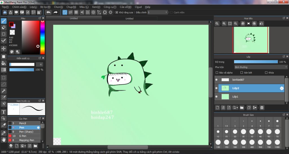This screenshot has width=289, height=154.
Task: Enable the radial snap guide
Action: pos(87,12)
